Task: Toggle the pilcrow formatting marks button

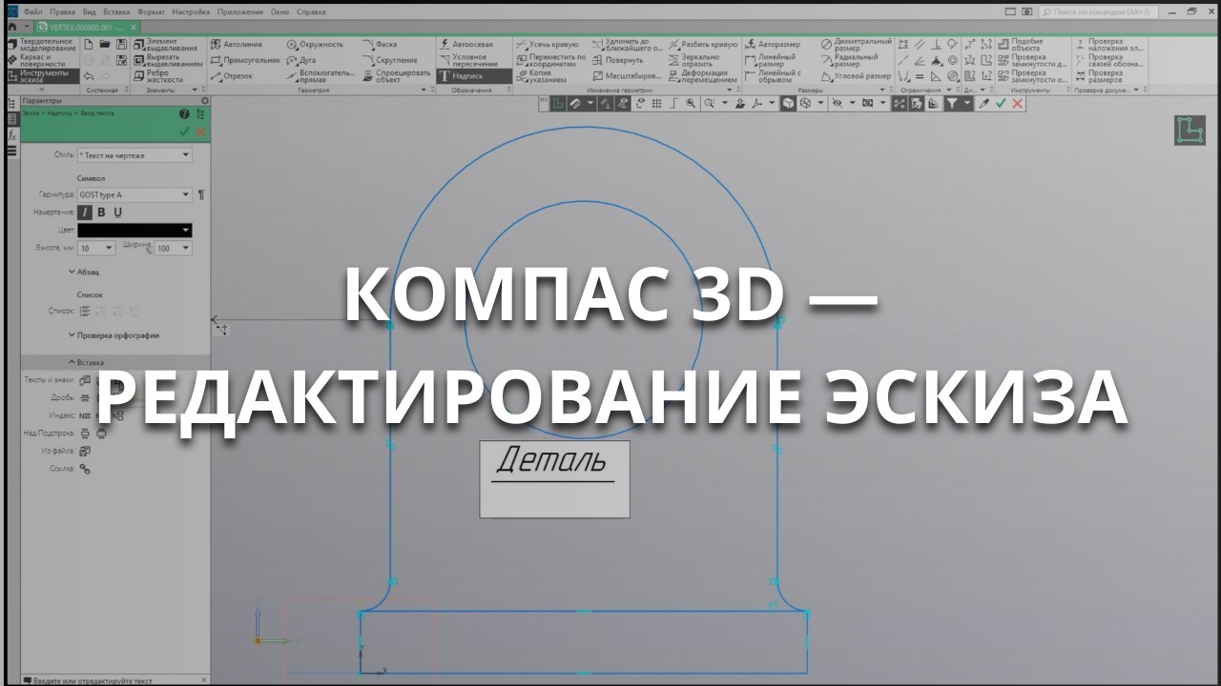Action: click(x=200, y=194)
